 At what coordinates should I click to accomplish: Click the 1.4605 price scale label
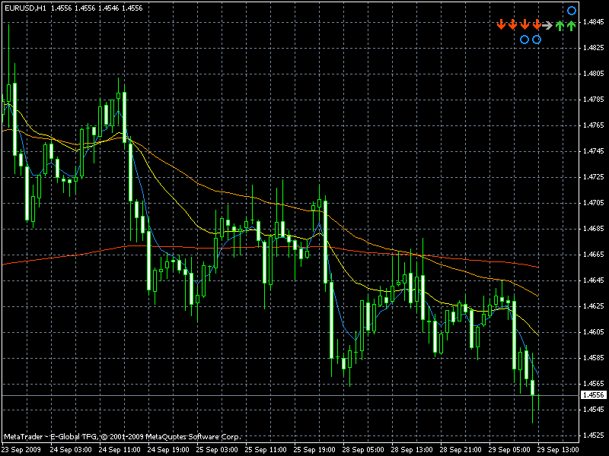coord(594,332)
